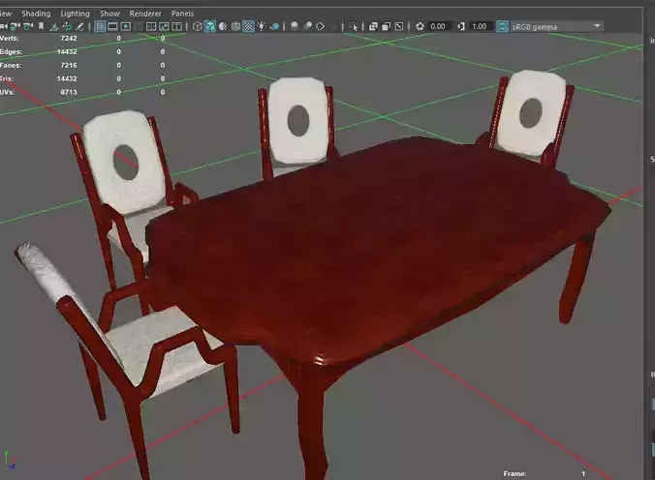Enable smooth shade all mode
The height and width of the screenshot is (480, 655).
click(210, 27)
